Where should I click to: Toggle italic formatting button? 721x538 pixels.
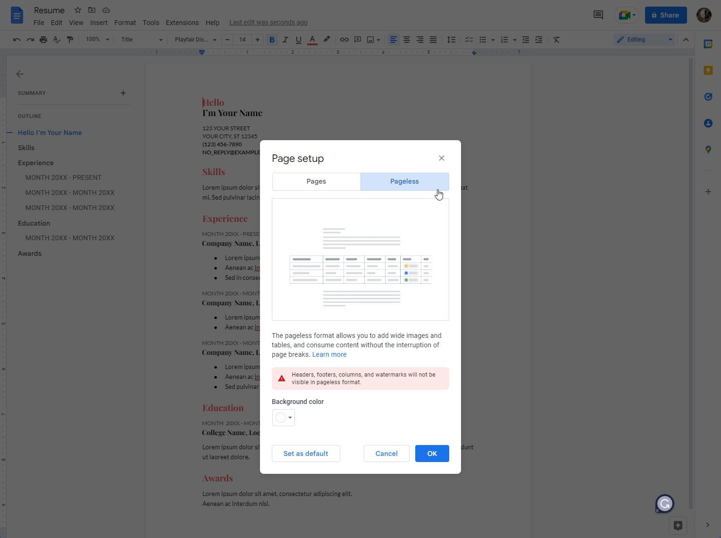285,40
